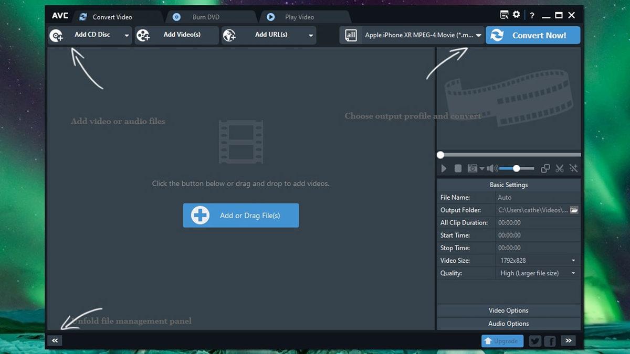
Task: Expand the Quality dropdown
Action: pos(573,273)
